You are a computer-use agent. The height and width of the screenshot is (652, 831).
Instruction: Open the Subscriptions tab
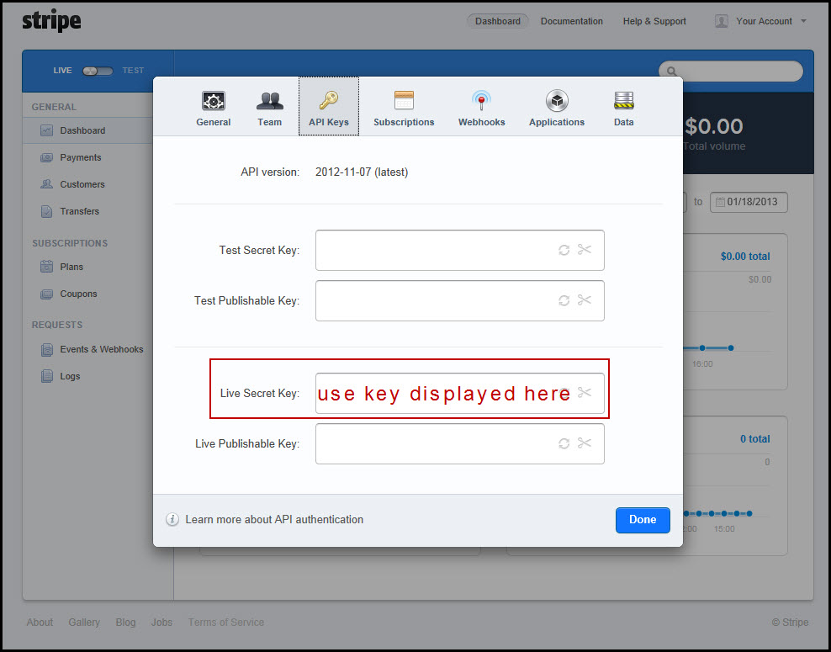pos(404,108)
